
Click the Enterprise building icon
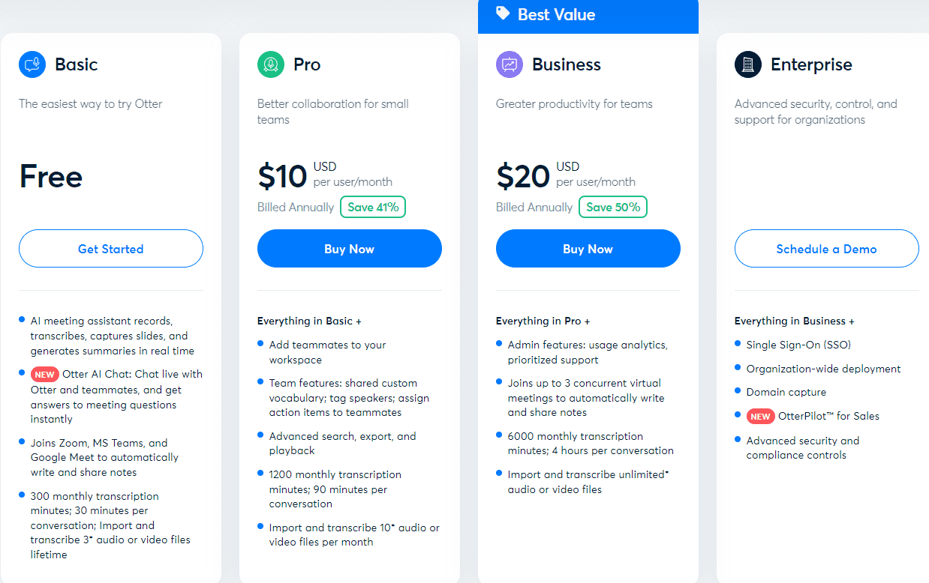(748, 64)
